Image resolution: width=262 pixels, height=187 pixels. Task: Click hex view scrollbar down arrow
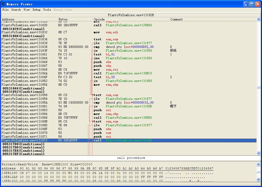click(258, 180)
